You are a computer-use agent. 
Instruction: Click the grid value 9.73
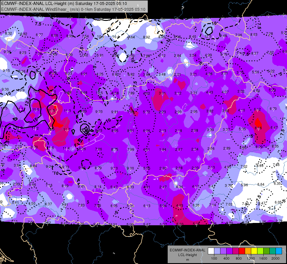[x=66, y=167]
